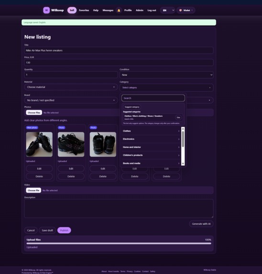Click the Quantity field
Image resolution: width=262 pixels, height=274 pixels.
coord(71,75)
